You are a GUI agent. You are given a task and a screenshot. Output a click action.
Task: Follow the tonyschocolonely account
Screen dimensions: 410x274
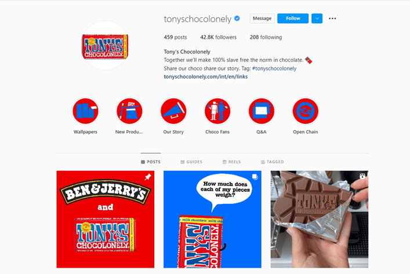coord(293,19)
